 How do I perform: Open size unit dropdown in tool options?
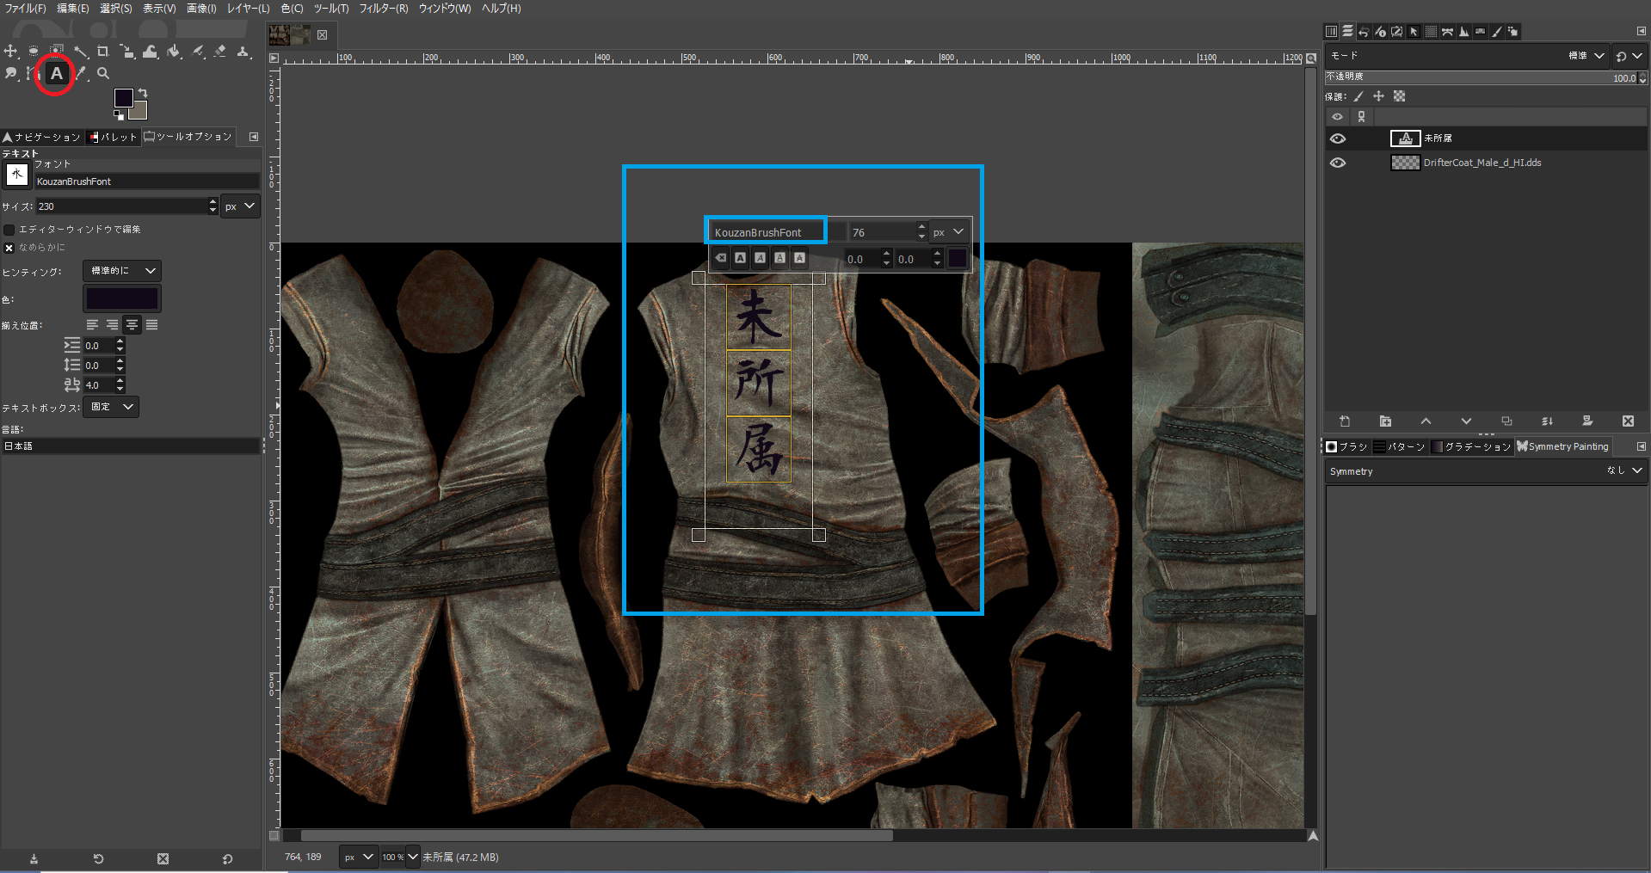point(241,206)
